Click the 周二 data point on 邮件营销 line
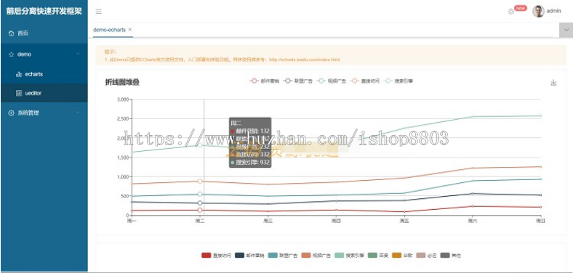Screen dimensions: 573x273 tap(200, 211)
